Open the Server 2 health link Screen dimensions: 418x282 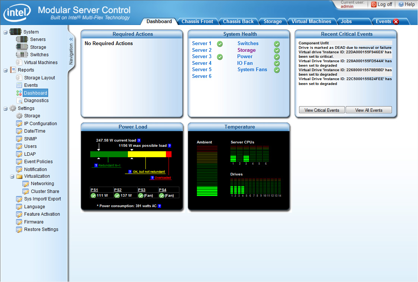(201, 50)
